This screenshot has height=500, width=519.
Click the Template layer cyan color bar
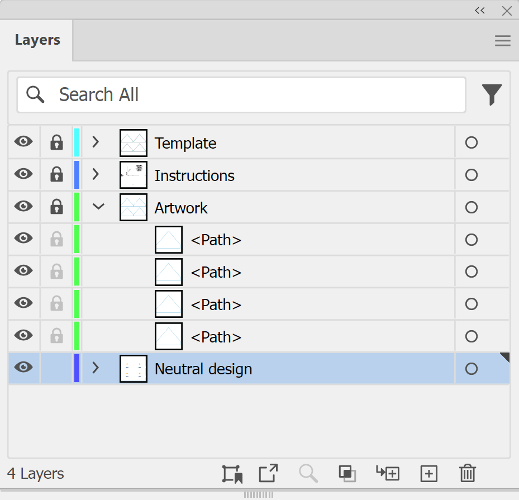[x=77, y=142]
